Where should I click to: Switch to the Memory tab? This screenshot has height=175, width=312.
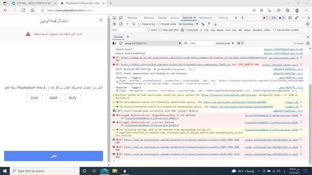[223, 18]
